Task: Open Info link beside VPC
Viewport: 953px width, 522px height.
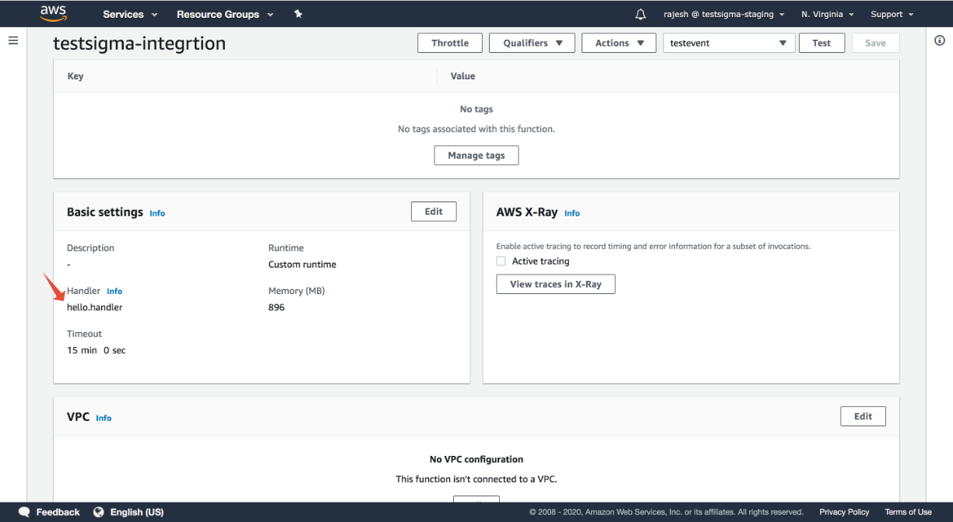Action: pos(104,418)
